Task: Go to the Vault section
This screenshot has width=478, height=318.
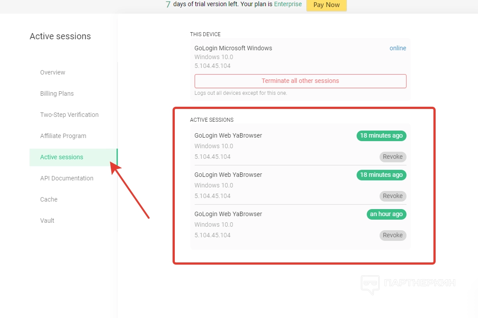Action: [47, 221]
